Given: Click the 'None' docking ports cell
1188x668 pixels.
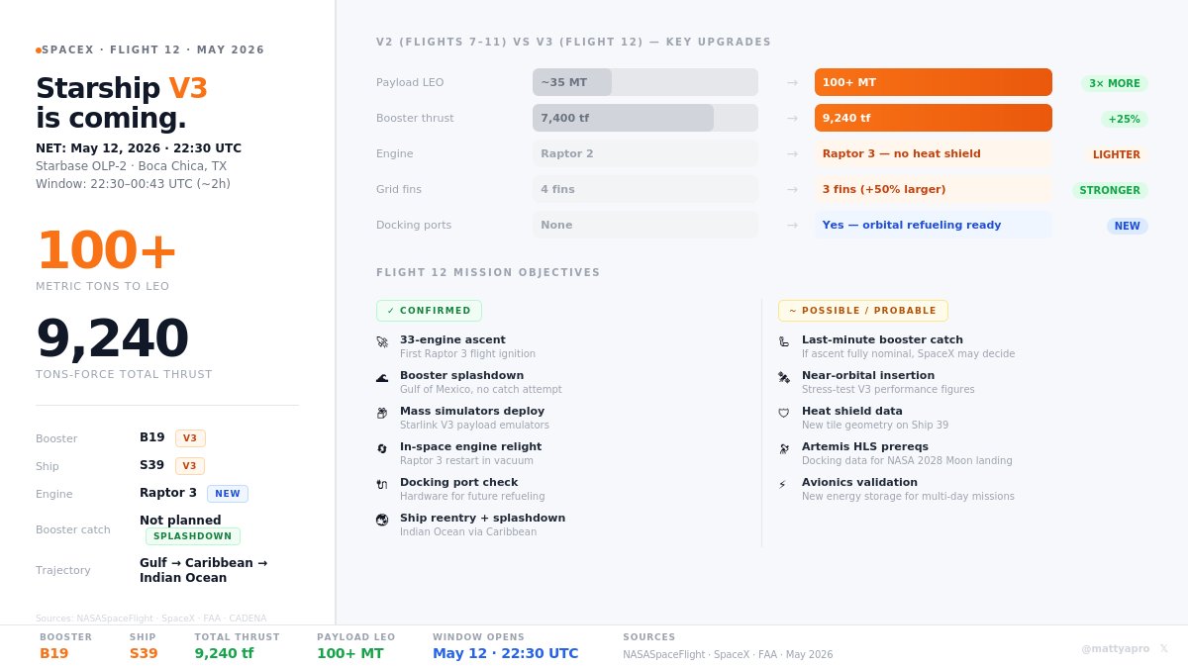Looking at the screenshot, I should click(645, 225).
